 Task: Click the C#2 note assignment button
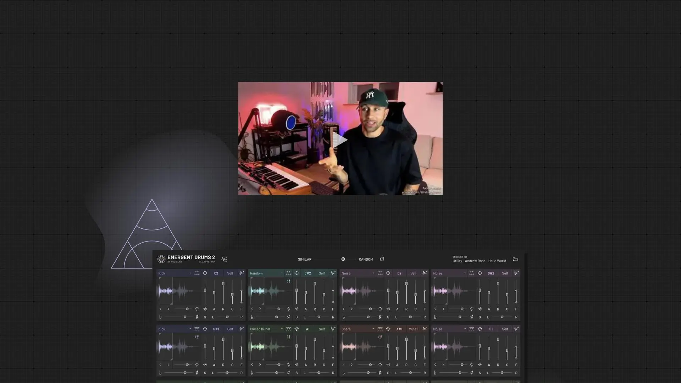coord(308,273)
